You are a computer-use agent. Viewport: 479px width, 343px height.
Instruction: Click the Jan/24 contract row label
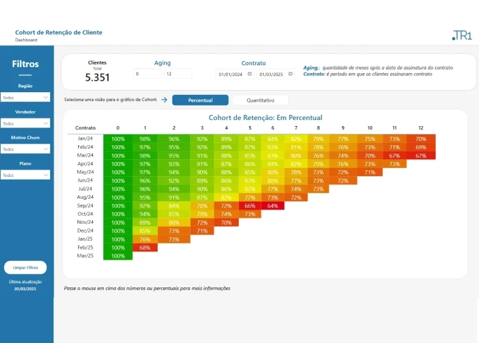coord(85,138)
